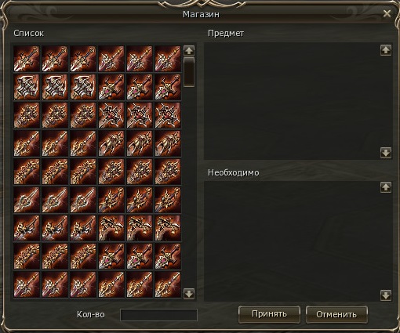The width and height of the screenshot is (400, 333).
Task: Select the first weapon icon in the top row
Action: click(27, 59)
